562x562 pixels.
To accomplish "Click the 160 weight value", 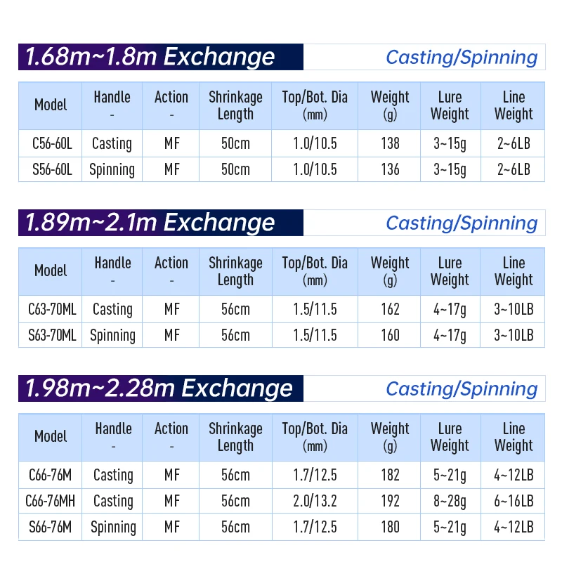I will click(389, 335).
